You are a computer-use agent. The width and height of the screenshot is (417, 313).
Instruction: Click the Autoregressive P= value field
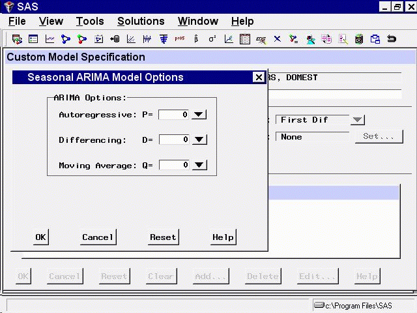click(174, 115)
